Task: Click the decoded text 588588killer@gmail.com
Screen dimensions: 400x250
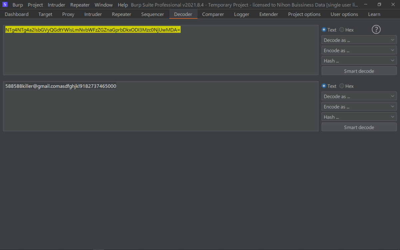Action: pos(61,86)
